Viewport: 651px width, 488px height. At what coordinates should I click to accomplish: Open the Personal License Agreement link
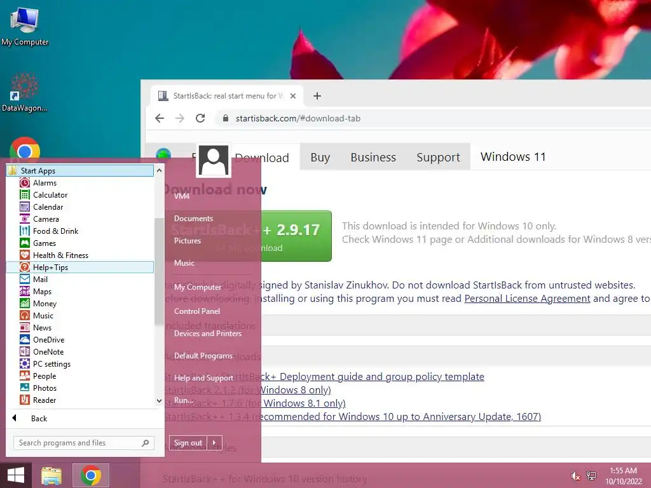pos(527,299)
